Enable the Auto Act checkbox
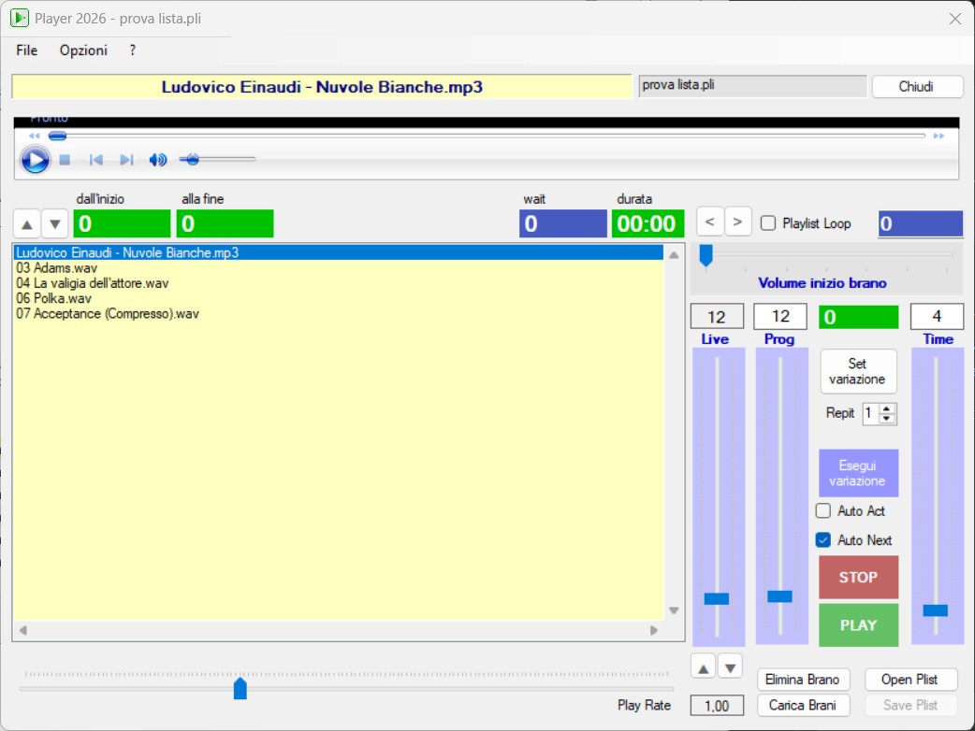 823,510
